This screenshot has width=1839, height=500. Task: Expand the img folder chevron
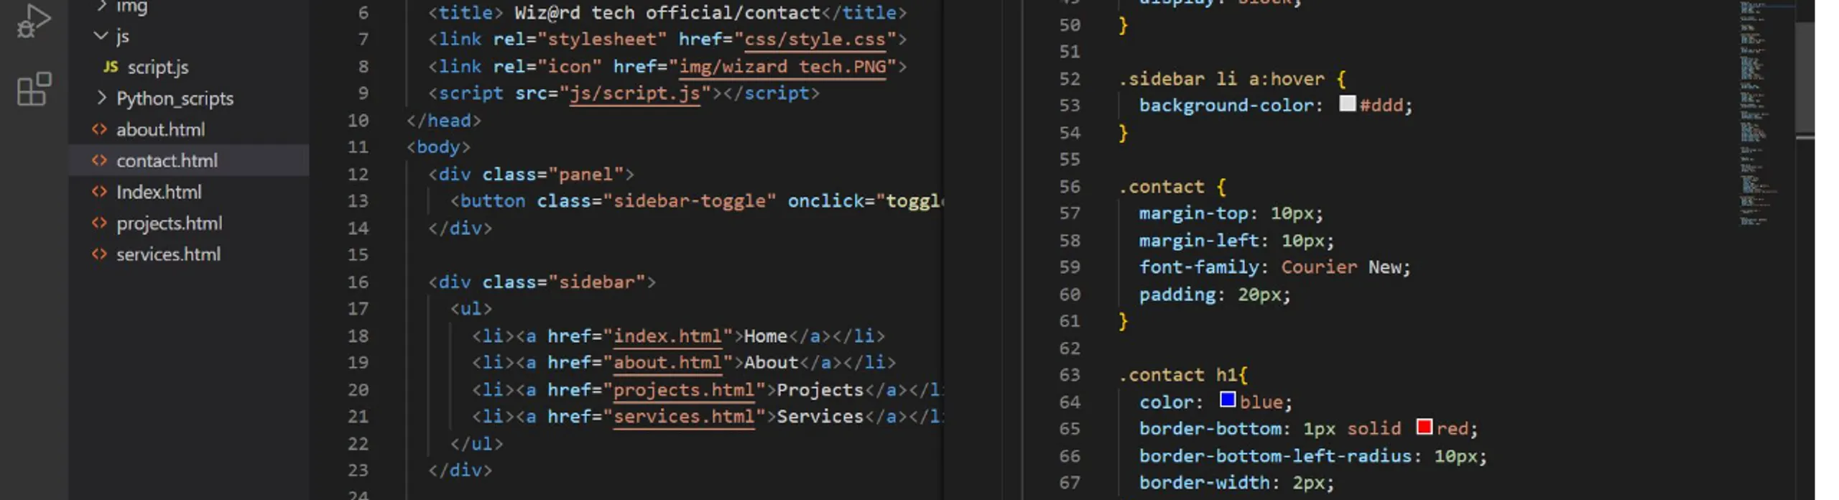pyautogui.click(x=101, y=6)
